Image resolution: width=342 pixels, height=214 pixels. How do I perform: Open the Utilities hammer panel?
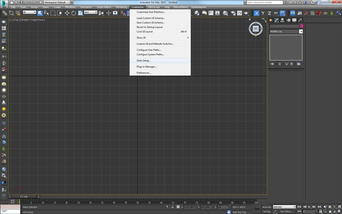pos(300,20)
